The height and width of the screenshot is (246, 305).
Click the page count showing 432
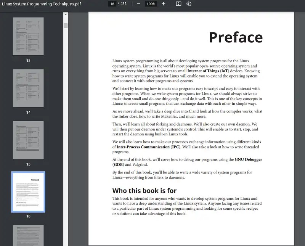(123, 4)
